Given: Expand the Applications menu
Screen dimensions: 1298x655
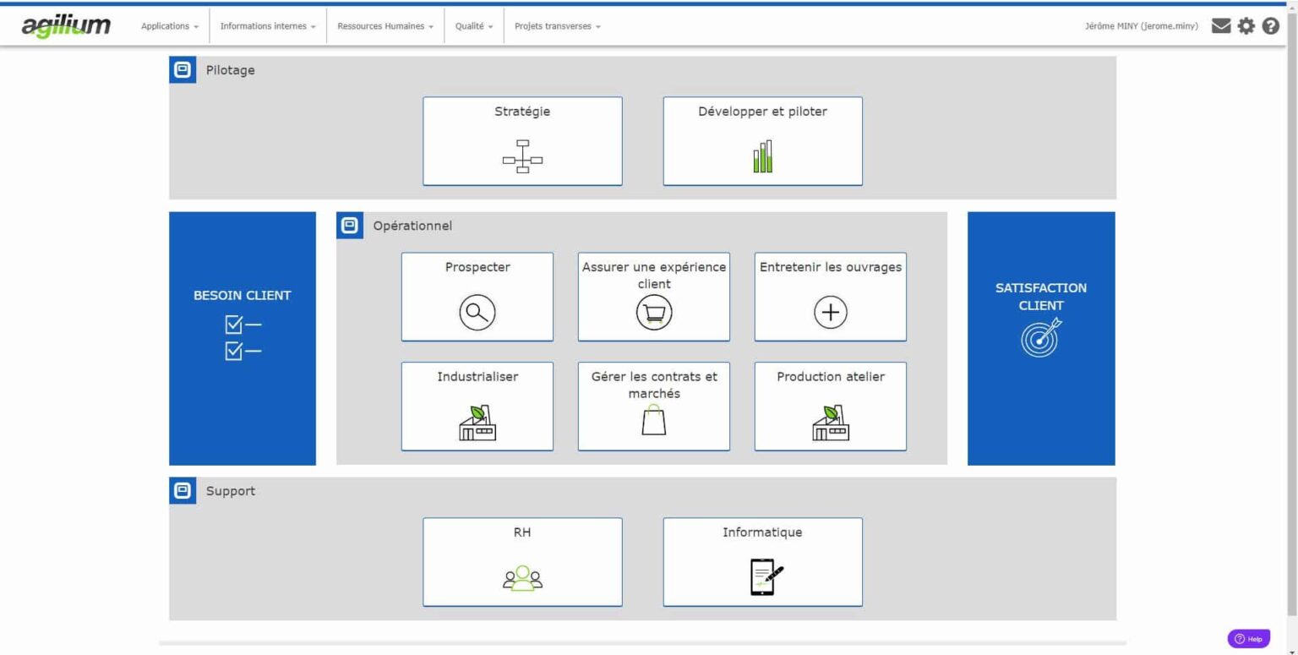Looking at the screenshot, I should click(x=168, y=26).
